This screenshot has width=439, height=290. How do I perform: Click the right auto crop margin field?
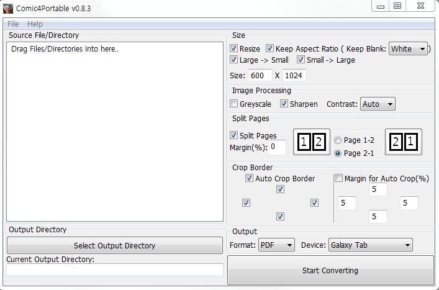(409, 203)
